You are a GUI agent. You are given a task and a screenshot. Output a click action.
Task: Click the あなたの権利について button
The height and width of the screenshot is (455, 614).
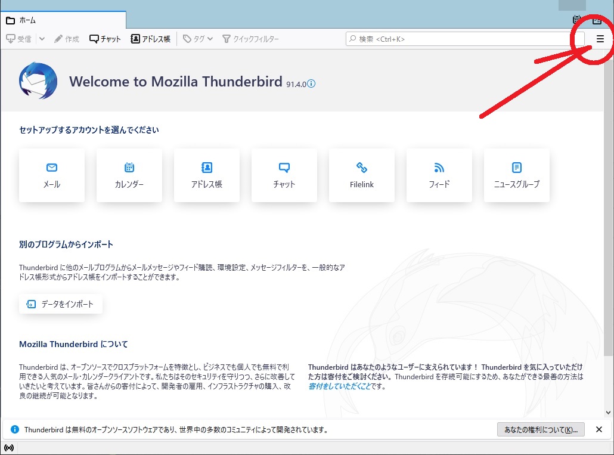[x=541, y=429]
